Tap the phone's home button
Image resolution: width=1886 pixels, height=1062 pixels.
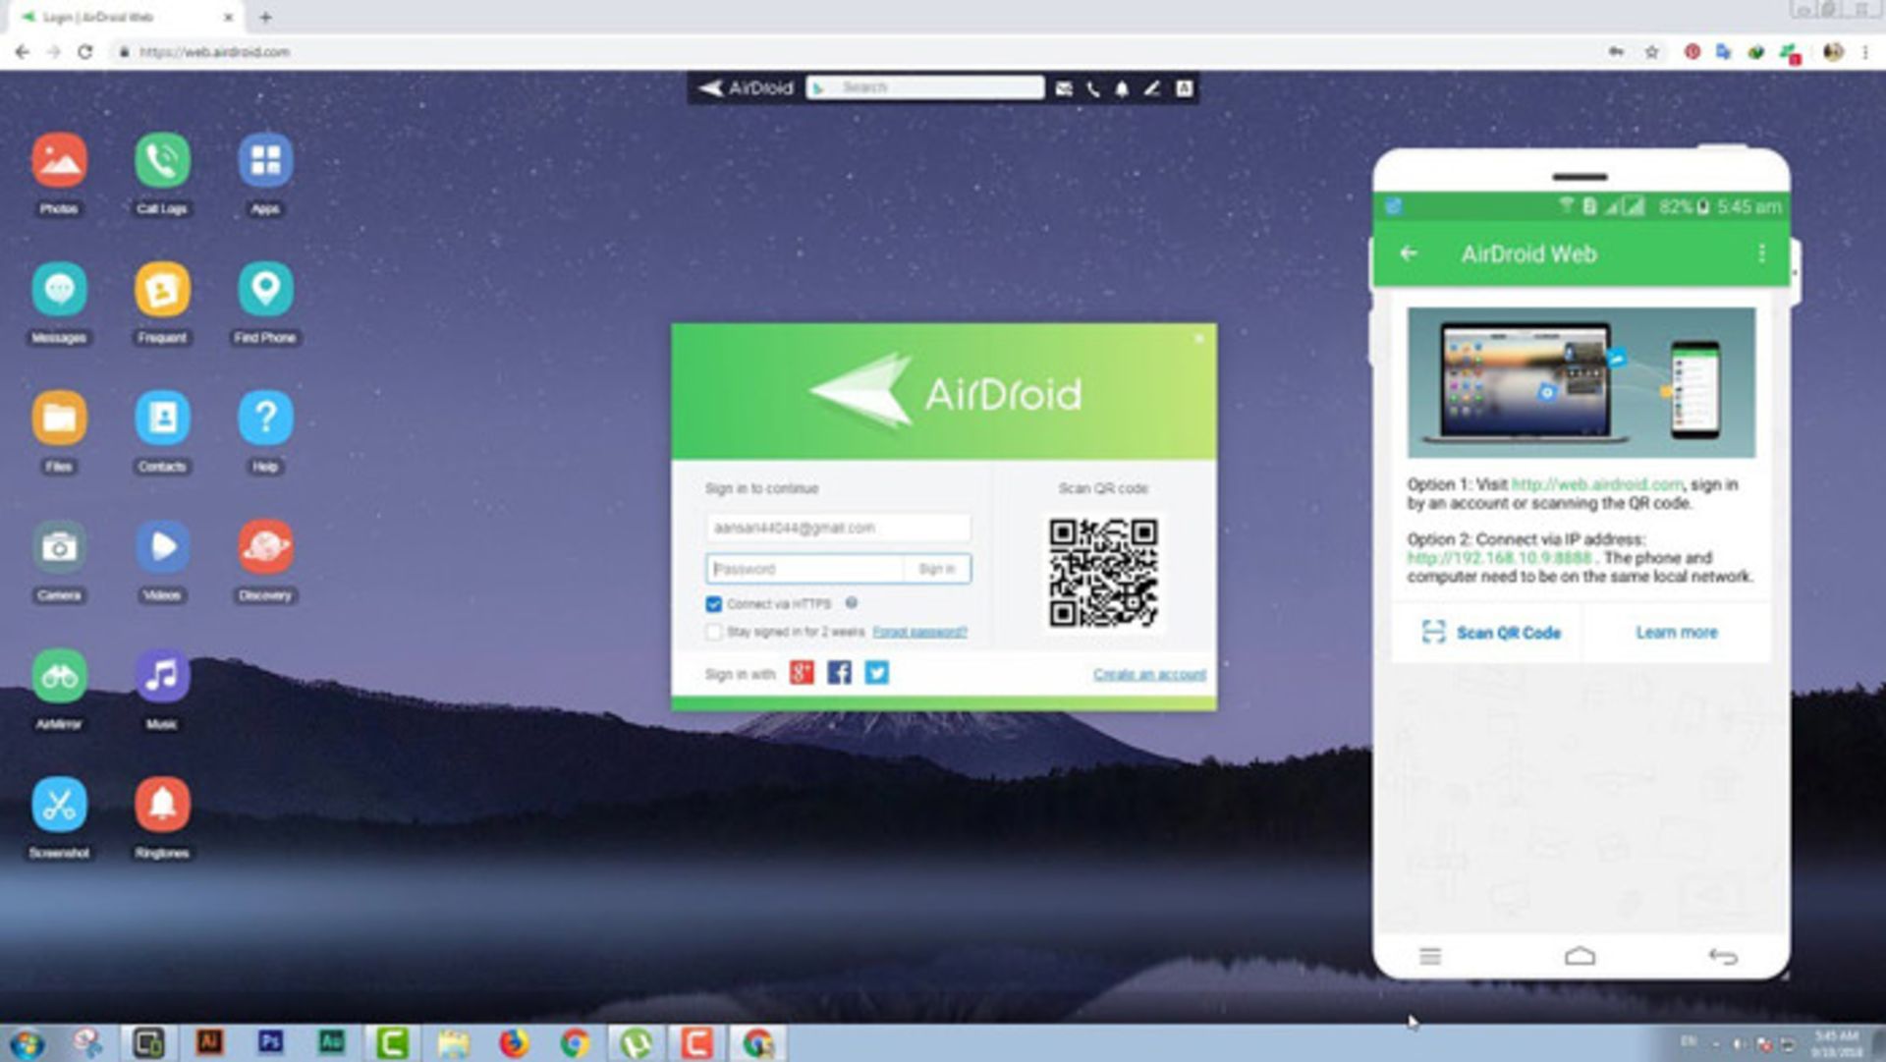[1580, 956]
